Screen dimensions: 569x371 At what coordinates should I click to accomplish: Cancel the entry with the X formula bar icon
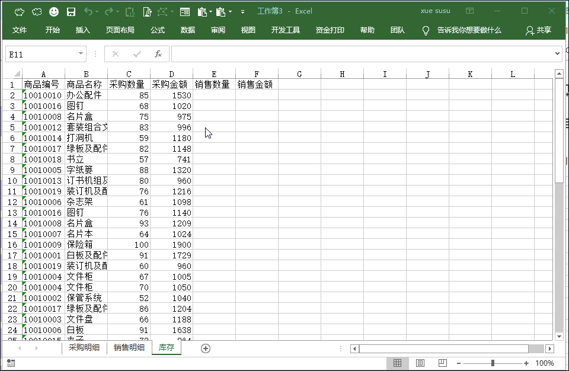(116, 53)
